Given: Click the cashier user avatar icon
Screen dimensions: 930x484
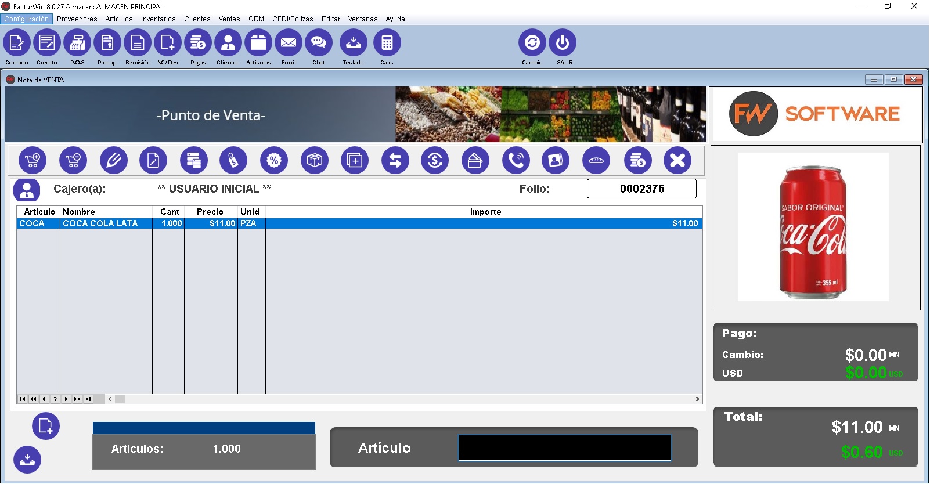Looking at the screenshot, I should tap(27, 190).
